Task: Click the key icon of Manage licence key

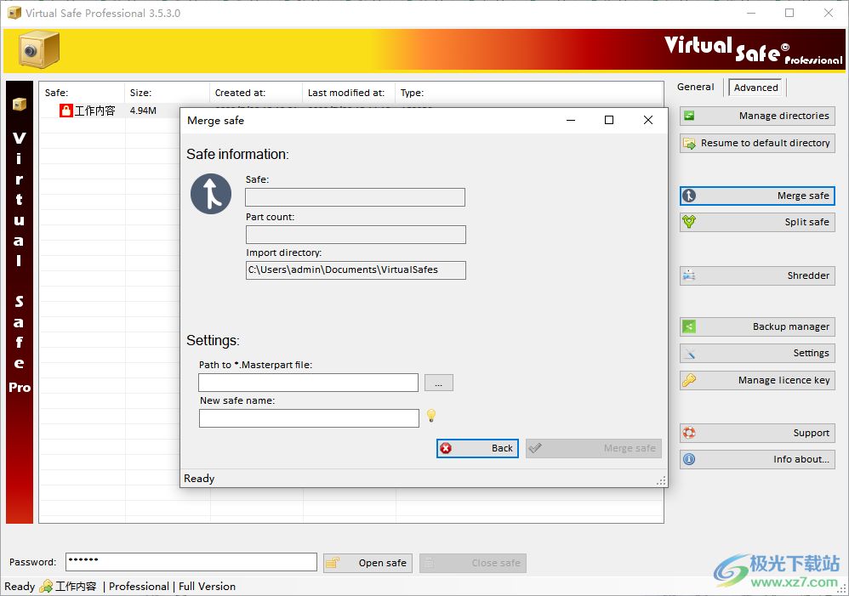Action: (689, 380)
